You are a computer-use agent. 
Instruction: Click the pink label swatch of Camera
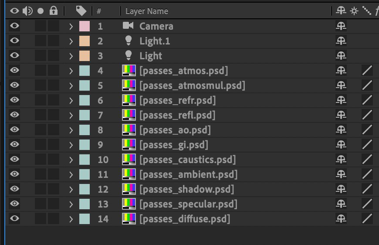[x=85, y=26]
